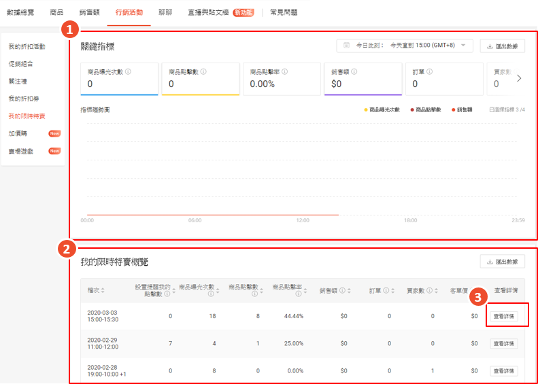538x384 pixels.
Task: Click info icon beside 商品點擊數 metric card
Action: tap(203, 71)
